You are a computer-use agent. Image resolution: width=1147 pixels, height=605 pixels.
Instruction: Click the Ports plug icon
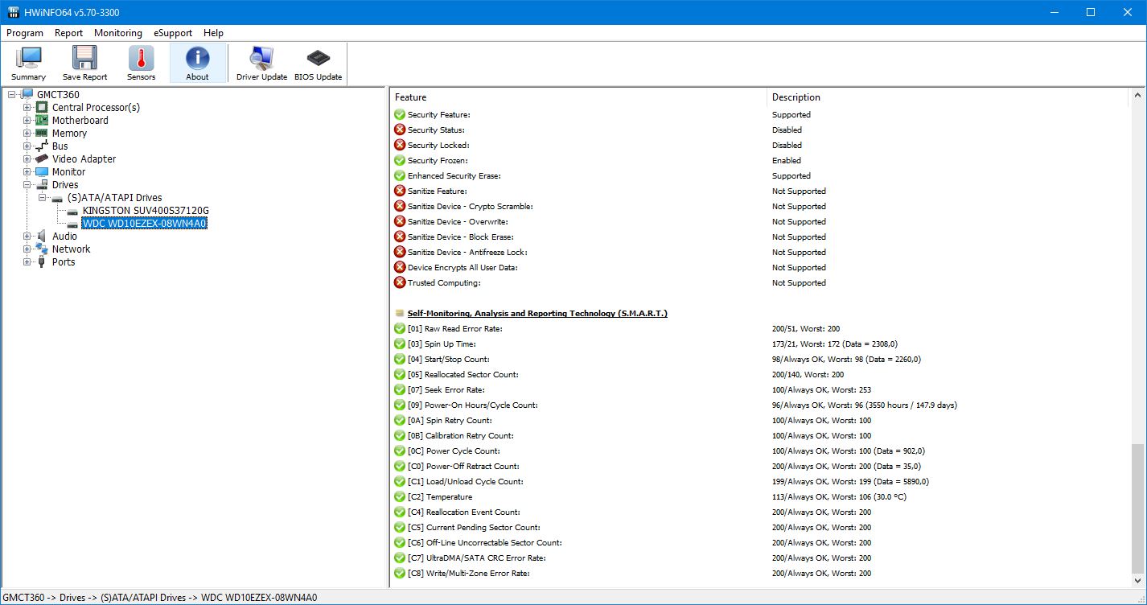[43, 262]
